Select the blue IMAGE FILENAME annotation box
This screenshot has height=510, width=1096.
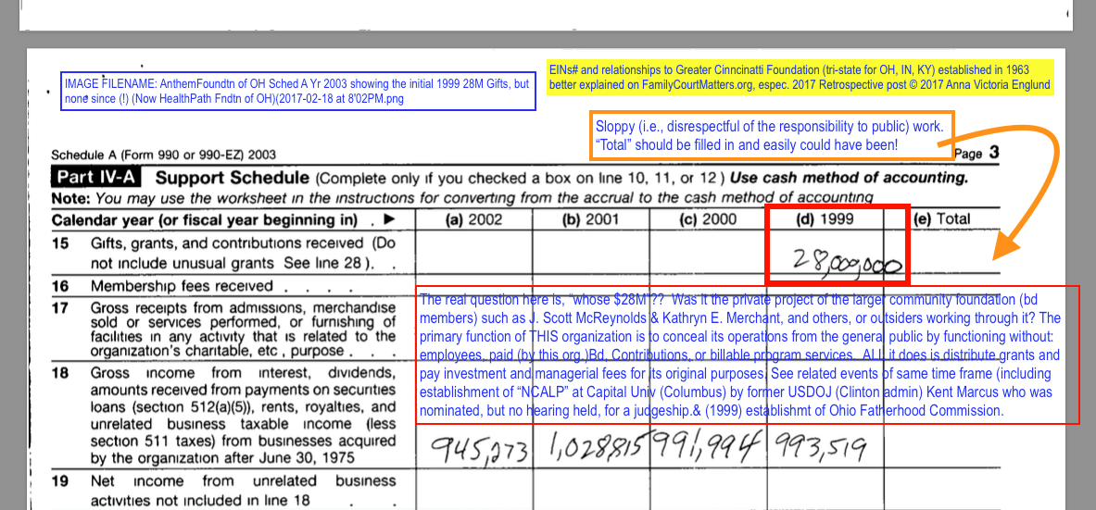point(298,91)
